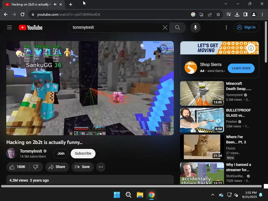Expand the tab search chevron
This screenshot has width=268, height=201.
click(x=226, y=4)
